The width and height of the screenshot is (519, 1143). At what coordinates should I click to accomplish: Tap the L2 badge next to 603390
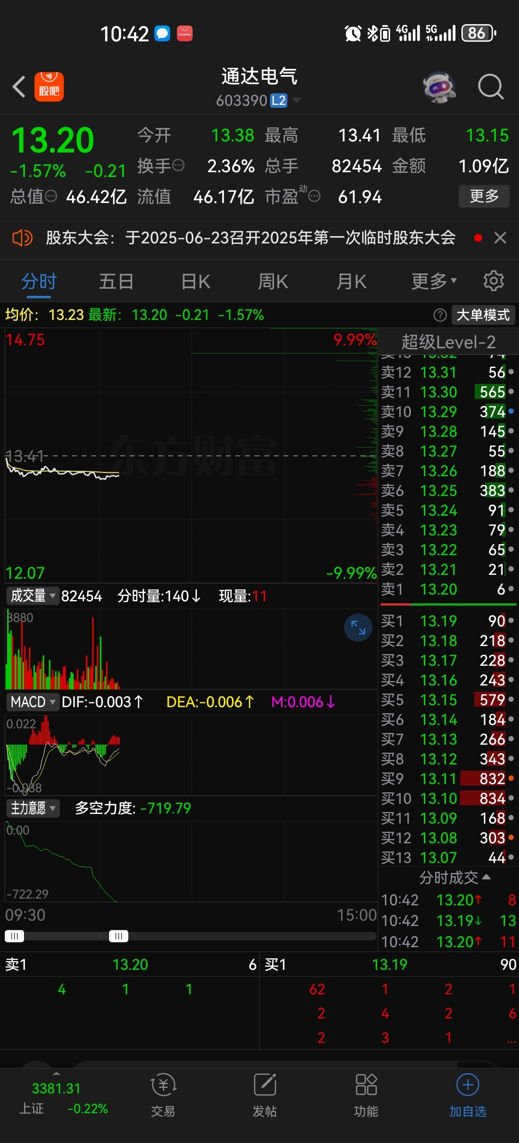(x=279, y=101)
